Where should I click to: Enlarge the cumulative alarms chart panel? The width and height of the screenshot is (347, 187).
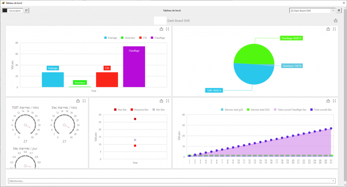pyautogui.click(x=334, y=101)
